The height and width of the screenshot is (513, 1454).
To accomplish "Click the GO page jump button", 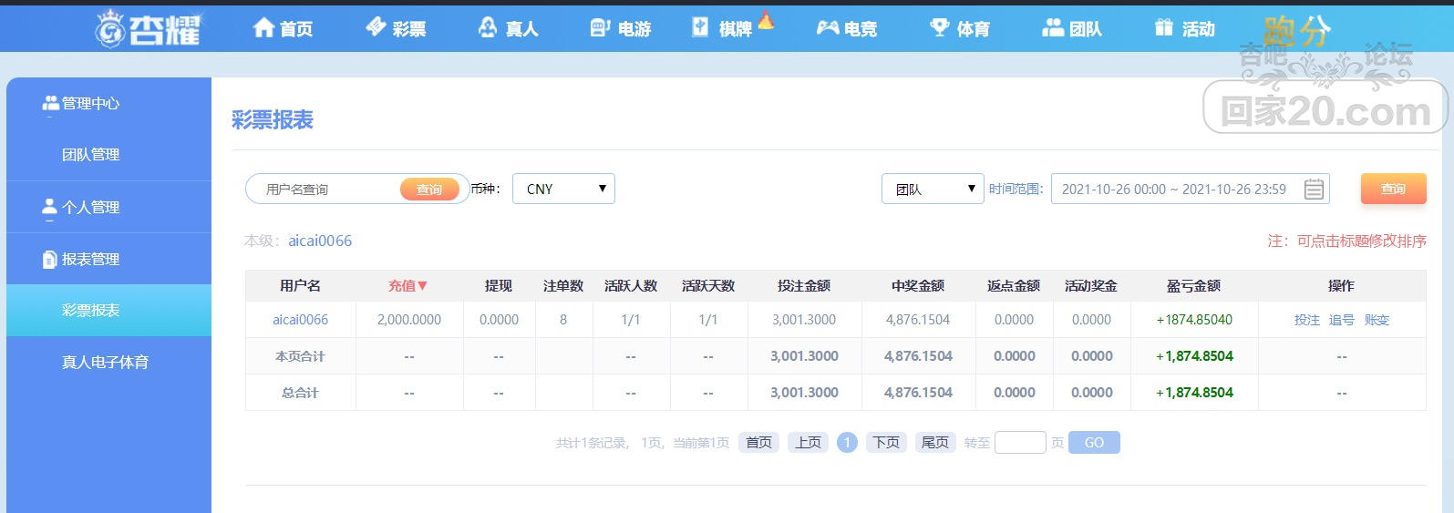I will click(1094, 443).
